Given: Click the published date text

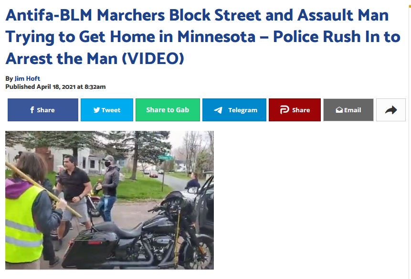Looking at the screenshot, I should coord(55,87).
